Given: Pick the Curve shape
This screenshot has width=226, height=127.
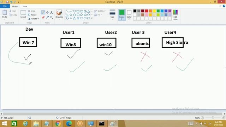Looking at the screenshot, I should tap(71, 11).
